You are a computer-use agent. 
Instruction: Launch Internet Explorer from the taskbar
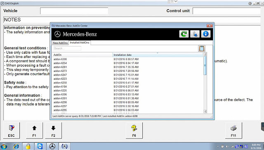pyautogui.click(x=16, y=146)
